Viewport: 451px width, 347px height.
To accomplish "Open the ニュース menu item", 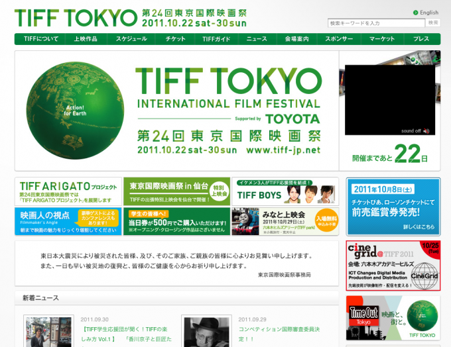I will [257, 39].
